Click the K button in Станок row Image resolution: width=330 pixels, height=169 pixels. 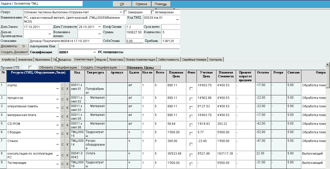(x=68, y=145)
